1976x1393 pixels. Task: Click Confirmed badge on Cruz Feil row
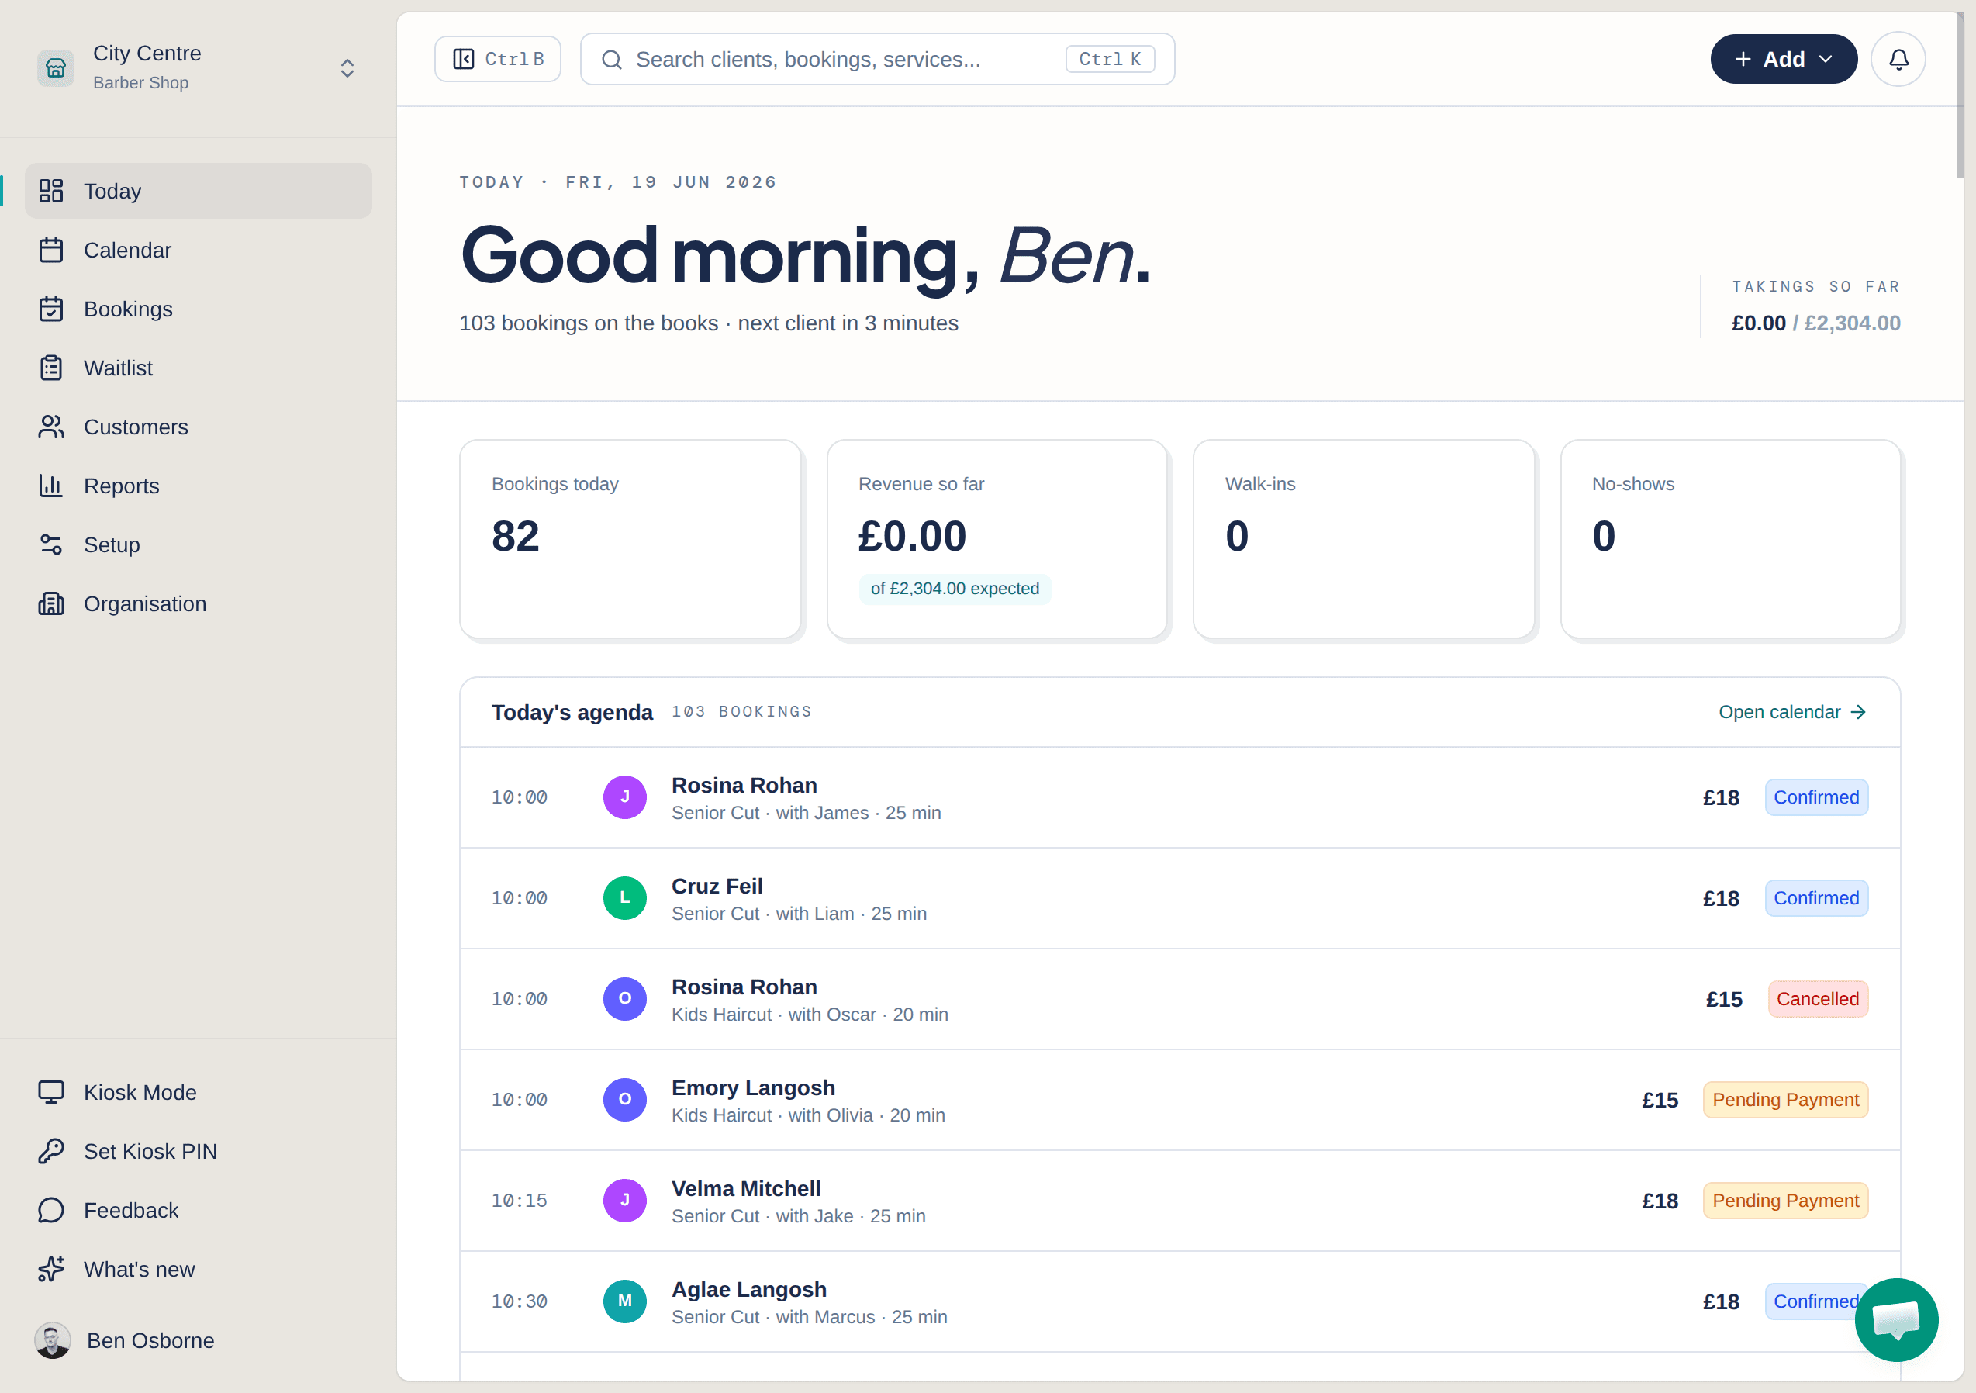pyautogui.click(x=1816, y=898)
